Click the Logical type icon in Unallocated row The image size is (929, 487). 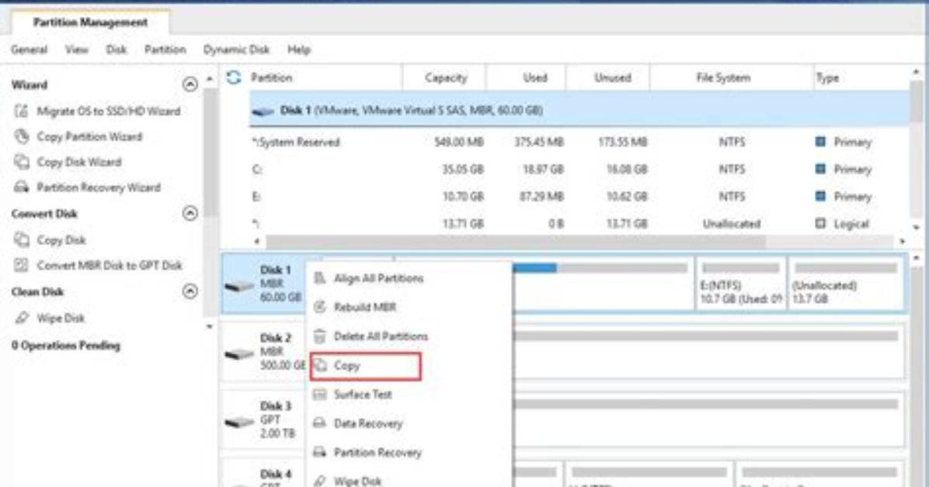pyautogui.click(x=820, y=223)
